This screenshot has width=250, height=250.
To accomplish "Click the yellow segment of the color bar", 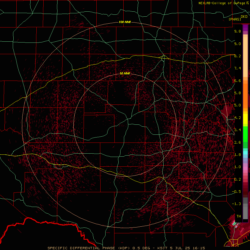I will coord(245,119).
